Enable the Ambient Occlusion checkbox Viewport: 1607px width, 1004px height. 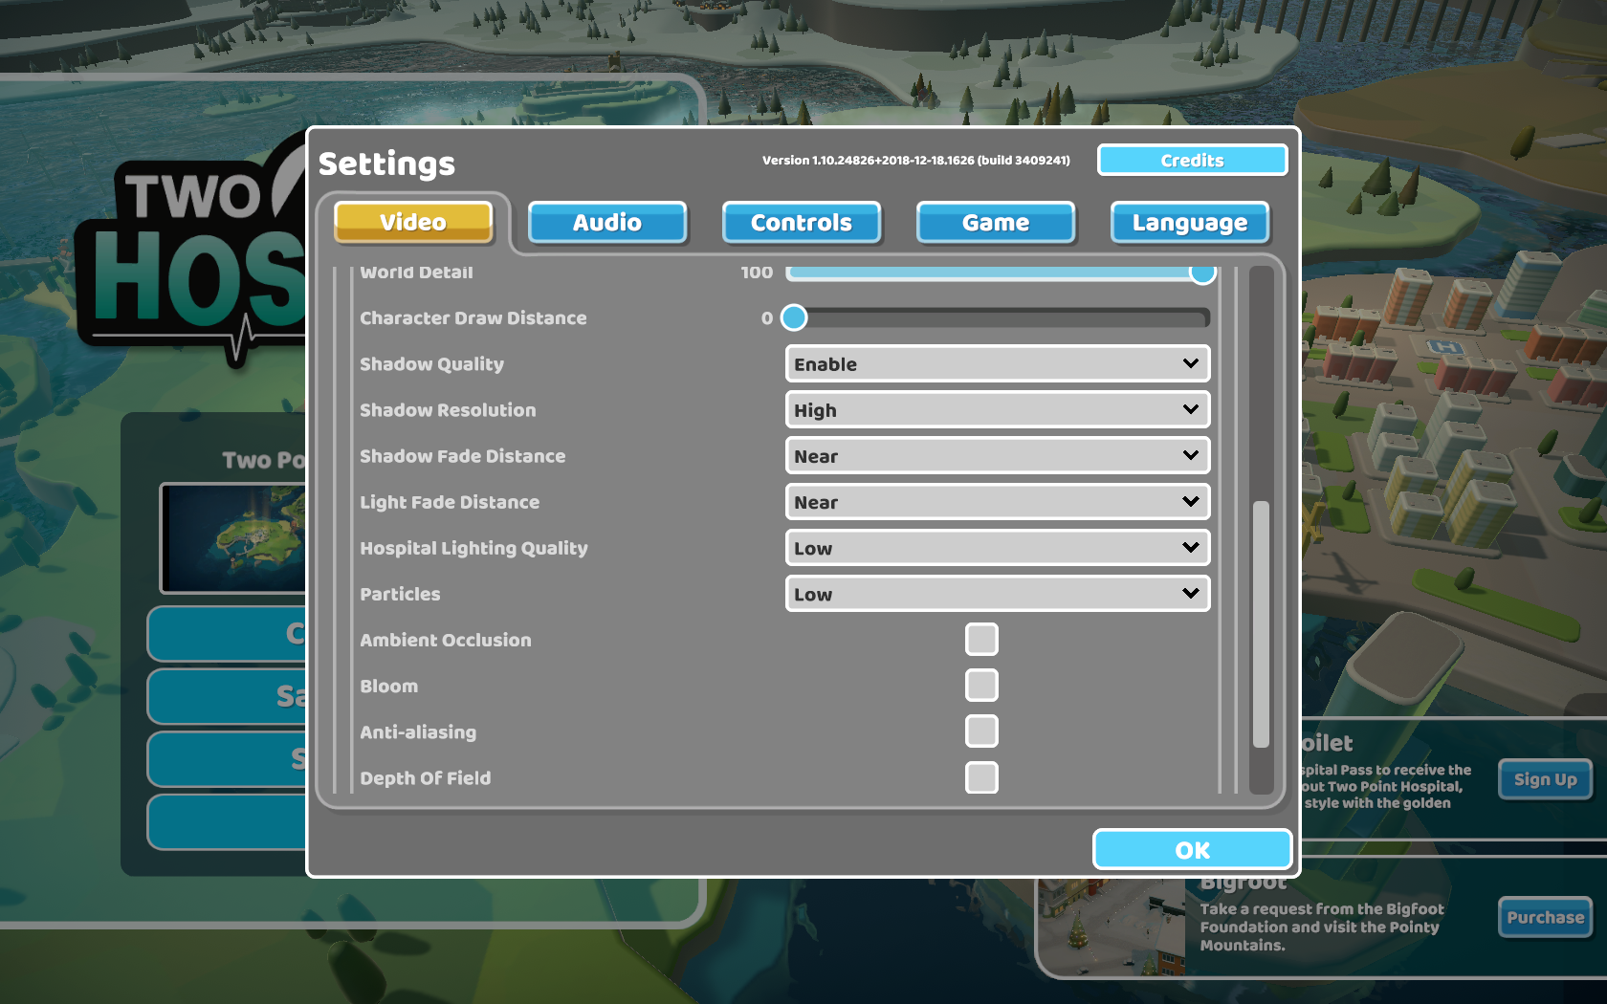(981, 640)
